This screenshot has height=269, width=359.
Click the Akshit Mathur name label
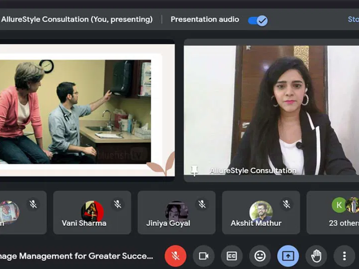pos(256,223)
